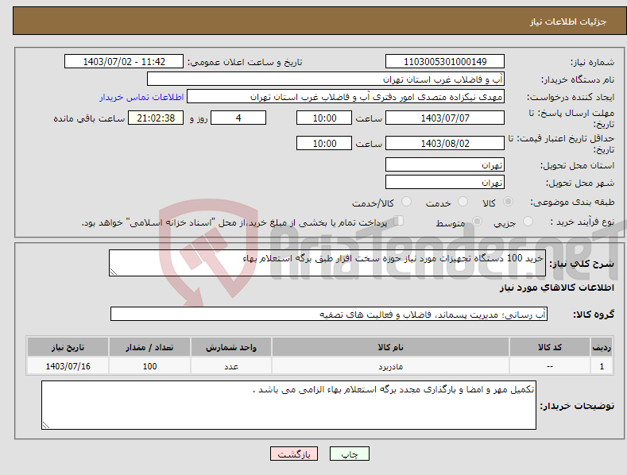Open the اطلاعات تماس خریدار link
Image resolution: width=627 pixels, height=475 pixels.
(141, 97)
